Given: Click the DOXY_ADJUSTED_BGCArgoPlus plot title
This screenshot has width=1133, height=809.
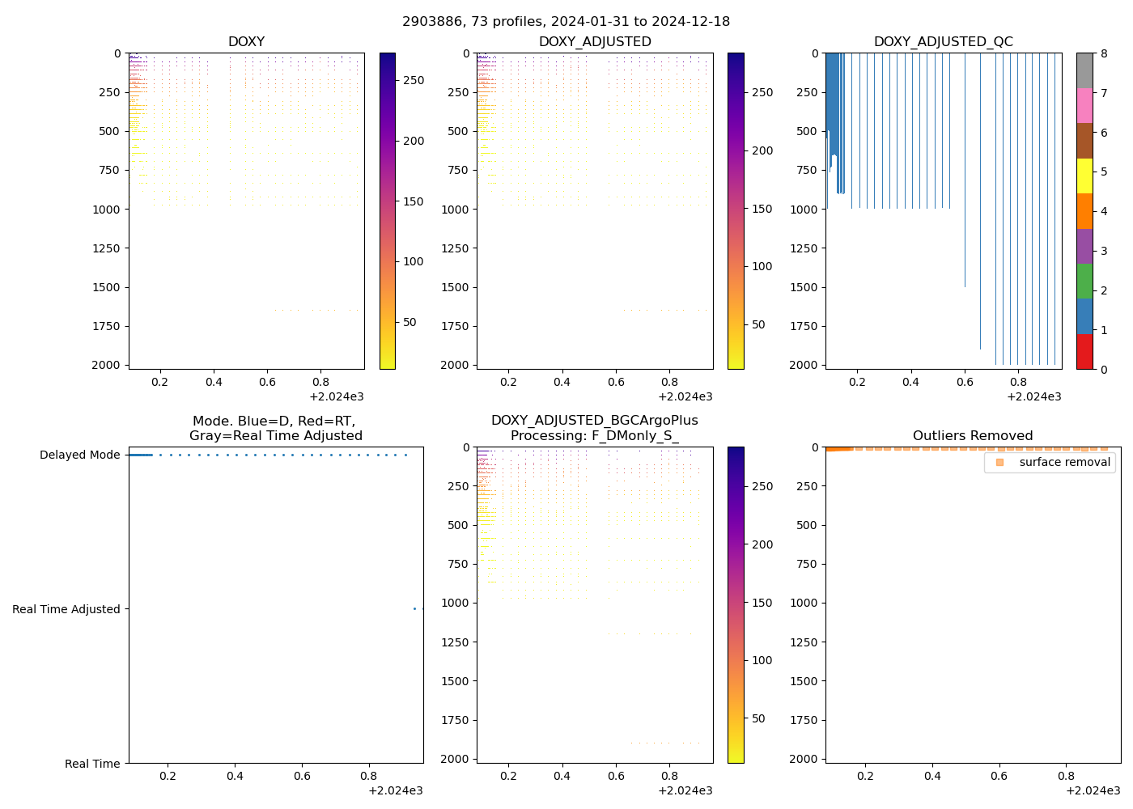Looking at the screenshot, I should 595,428.
